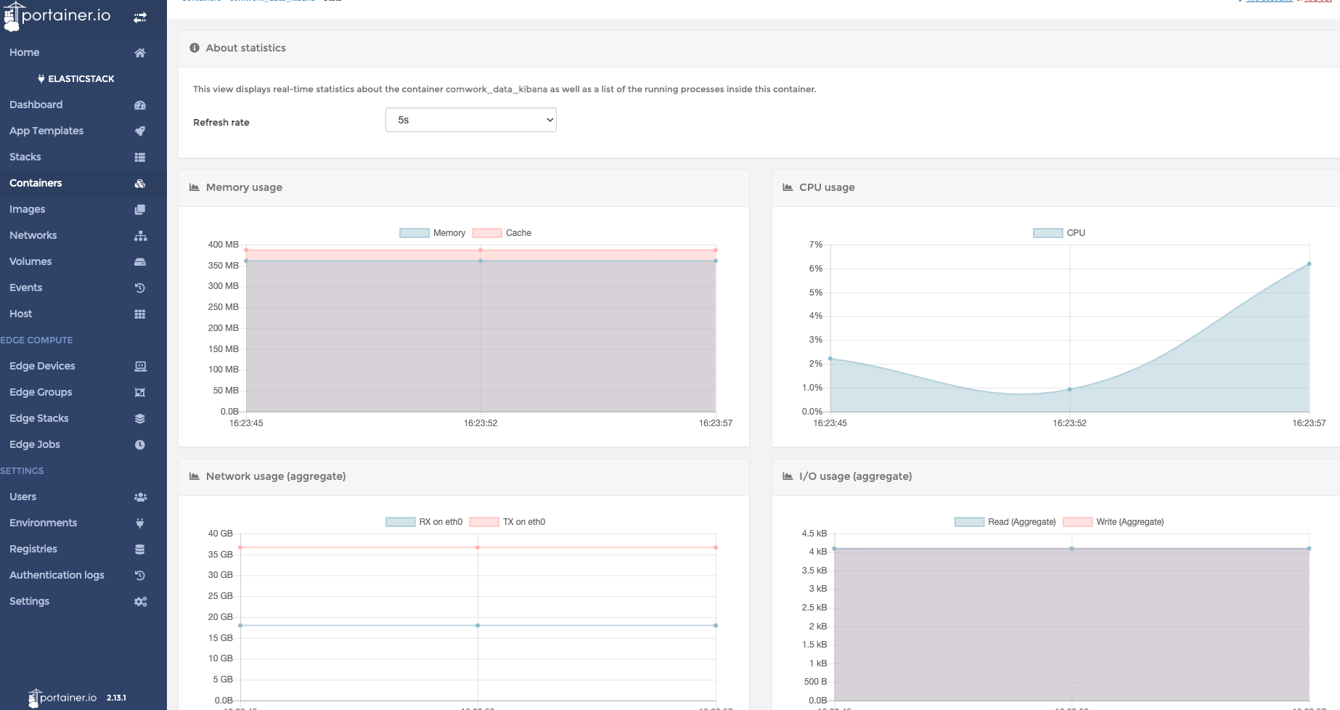This screenshot has width=1340, height=710.
Task: Click the About statistics info icon
Action: click(195, 48)
